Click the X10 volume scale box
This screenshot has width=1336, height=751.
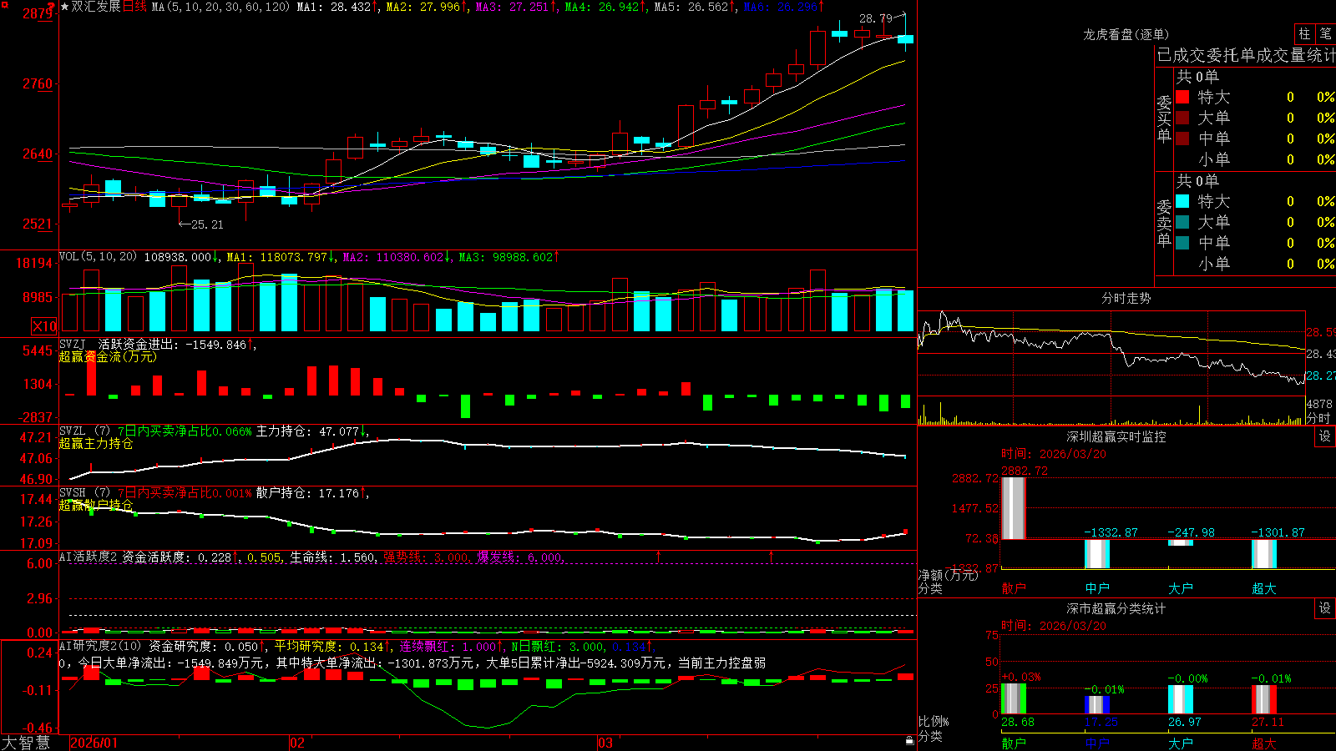[x=44, y=326]
